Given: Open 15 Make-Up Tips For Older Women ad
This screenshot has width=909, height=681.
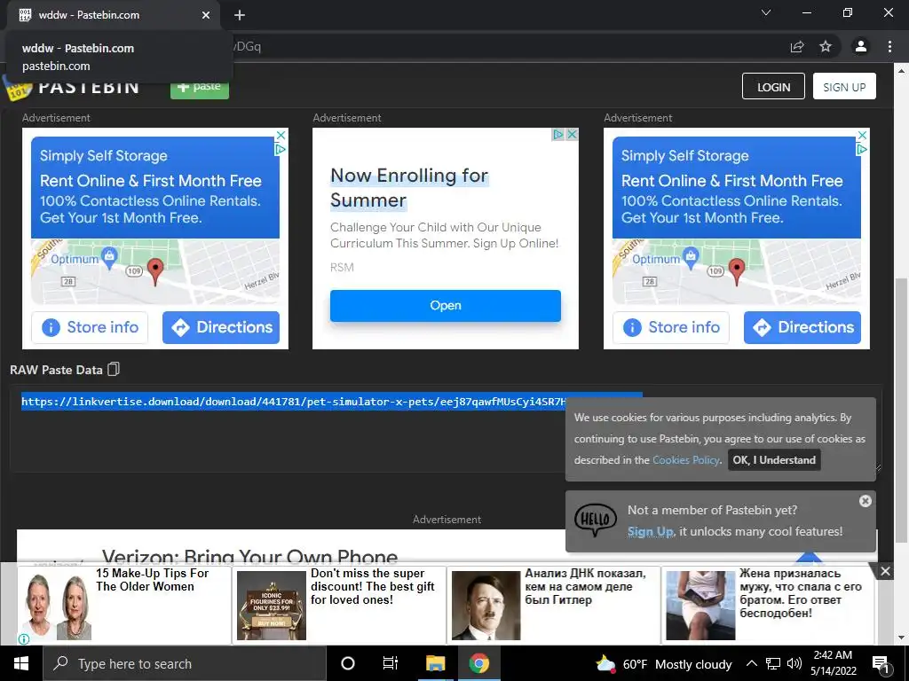Looking at the screenshot, I should (152, 580).
